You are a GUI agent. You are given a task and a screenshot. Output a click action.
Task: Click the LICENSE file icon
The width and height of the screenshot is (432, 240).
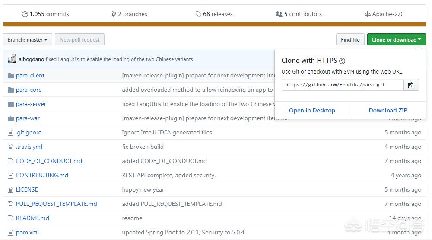tap(10, 190)
